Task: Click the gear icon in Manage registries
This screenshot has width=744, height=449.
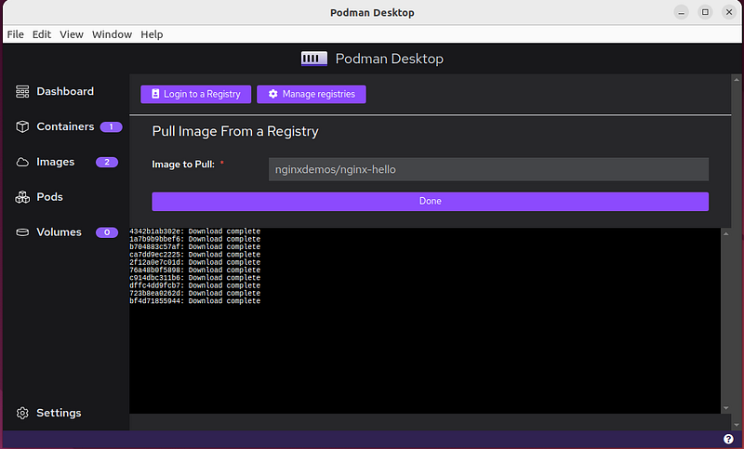Action: [x=272, y=94]
